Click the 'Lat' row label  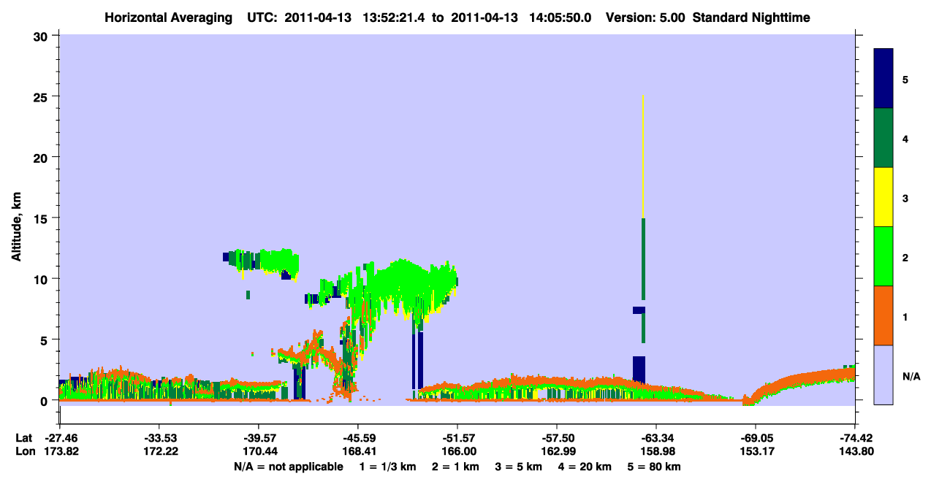tap(24, 438)
